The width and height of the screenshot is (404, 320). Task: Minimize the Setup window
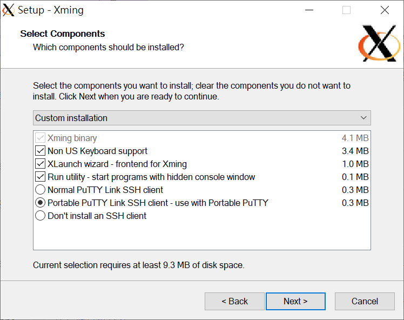(x=309, y=10)
